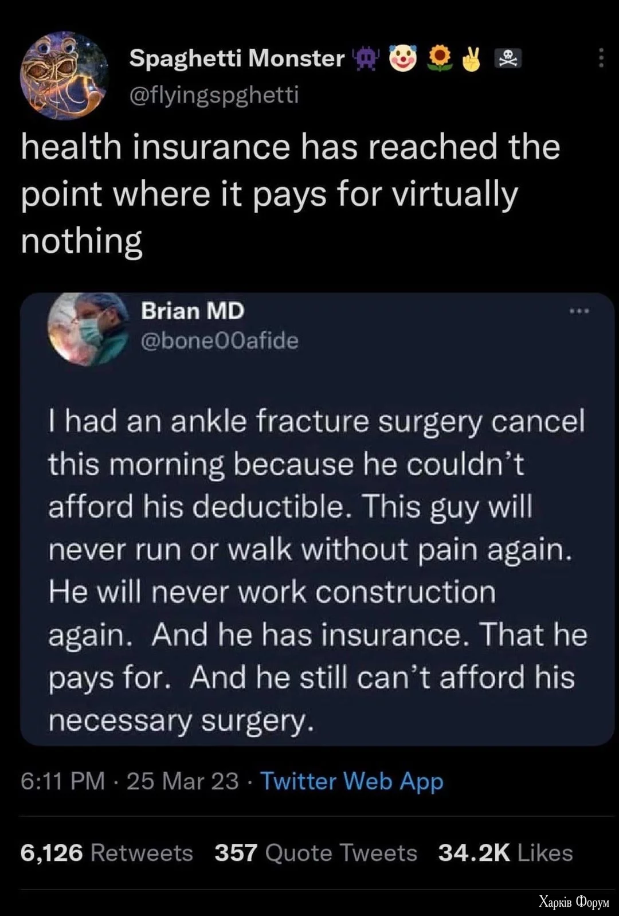619x916 pixels.
Task: Open Brian MD's masked surgeon avatar
Action: [88, 328]
